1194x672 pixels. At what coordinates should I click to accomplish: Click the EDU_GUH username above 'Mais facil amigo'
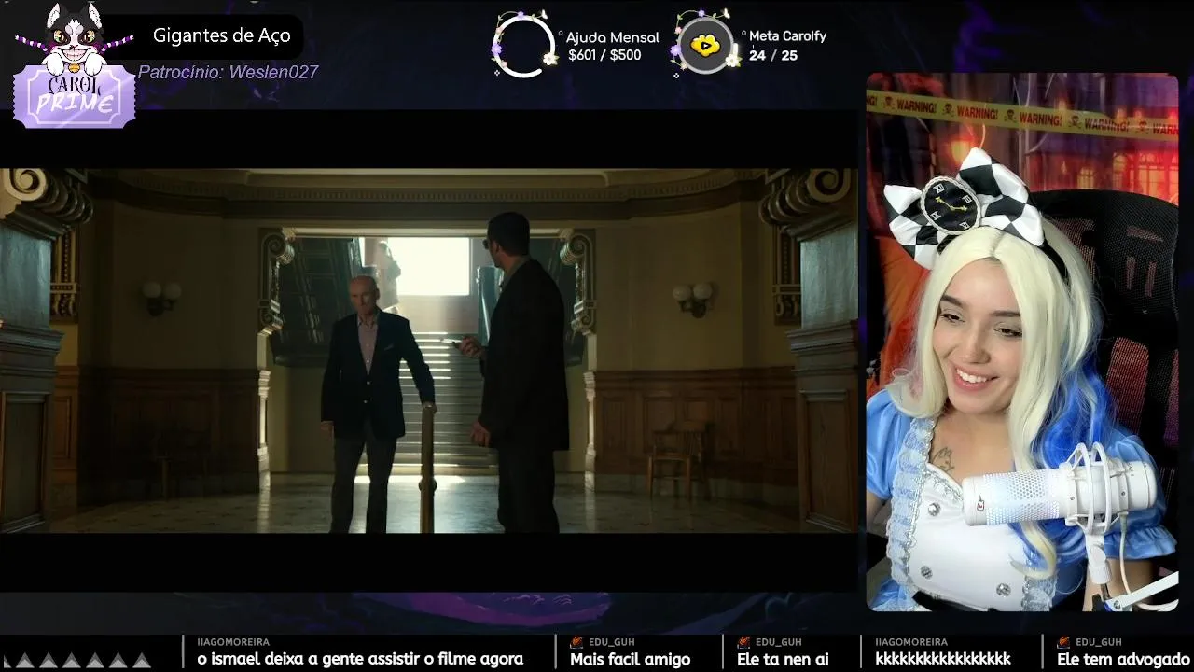tap(611, 642)
